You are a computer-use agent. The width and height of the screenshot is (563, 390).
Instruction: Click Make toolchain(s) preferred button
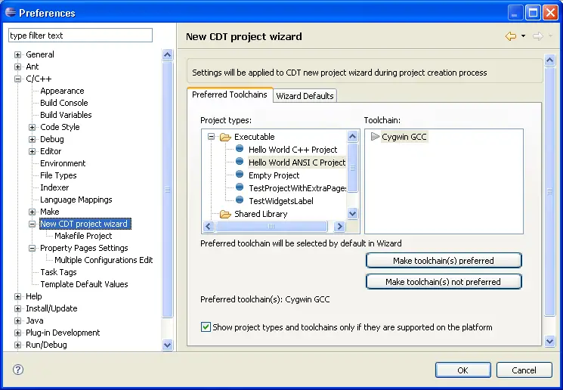[x=444, y=261]
